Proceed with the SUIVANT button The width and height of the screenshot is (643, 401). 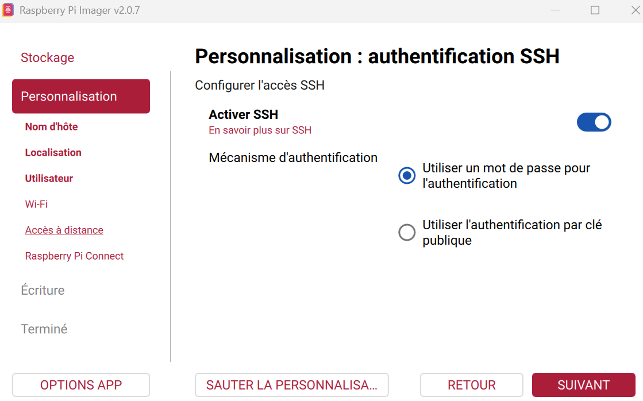pos(583,385)
